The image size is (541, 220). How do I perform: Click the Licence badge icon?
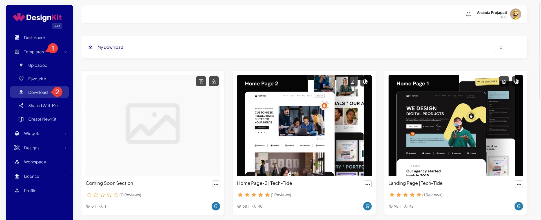coord(17,176)
